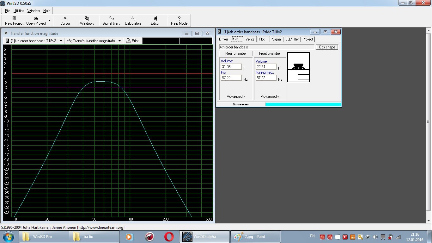
Task: Click the Rear chamber Volume input field
Action: (231, 67)
